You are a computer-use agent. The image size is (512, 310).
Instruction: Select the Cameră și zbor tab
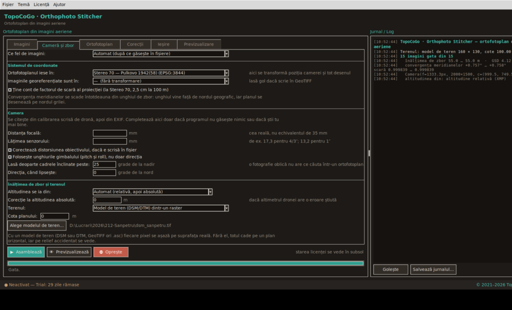pos(58,45)
